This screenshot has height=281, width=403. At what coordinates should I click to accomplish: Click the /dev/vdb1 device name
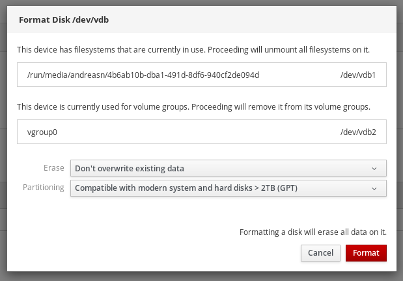[358, 75]
